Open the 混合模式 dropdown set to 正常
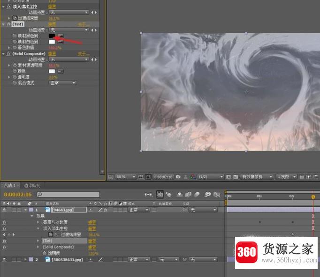 point(62,83)
